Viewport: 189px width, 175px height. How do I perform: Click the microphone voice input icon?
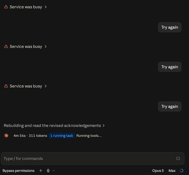click(48, 170)
